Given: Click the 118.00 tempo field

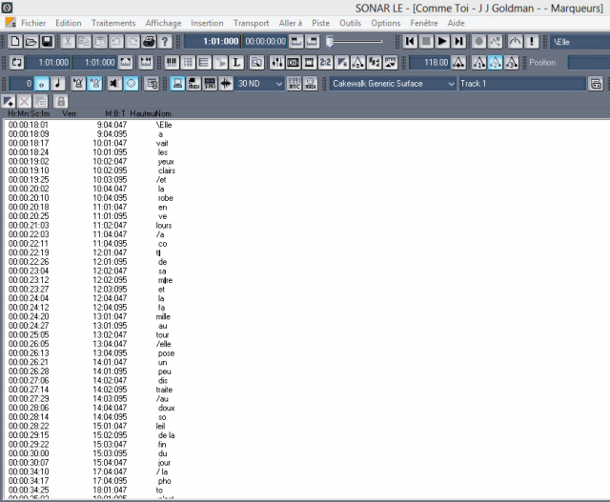Looking at the screenshot, I should (x=430, y=62).
